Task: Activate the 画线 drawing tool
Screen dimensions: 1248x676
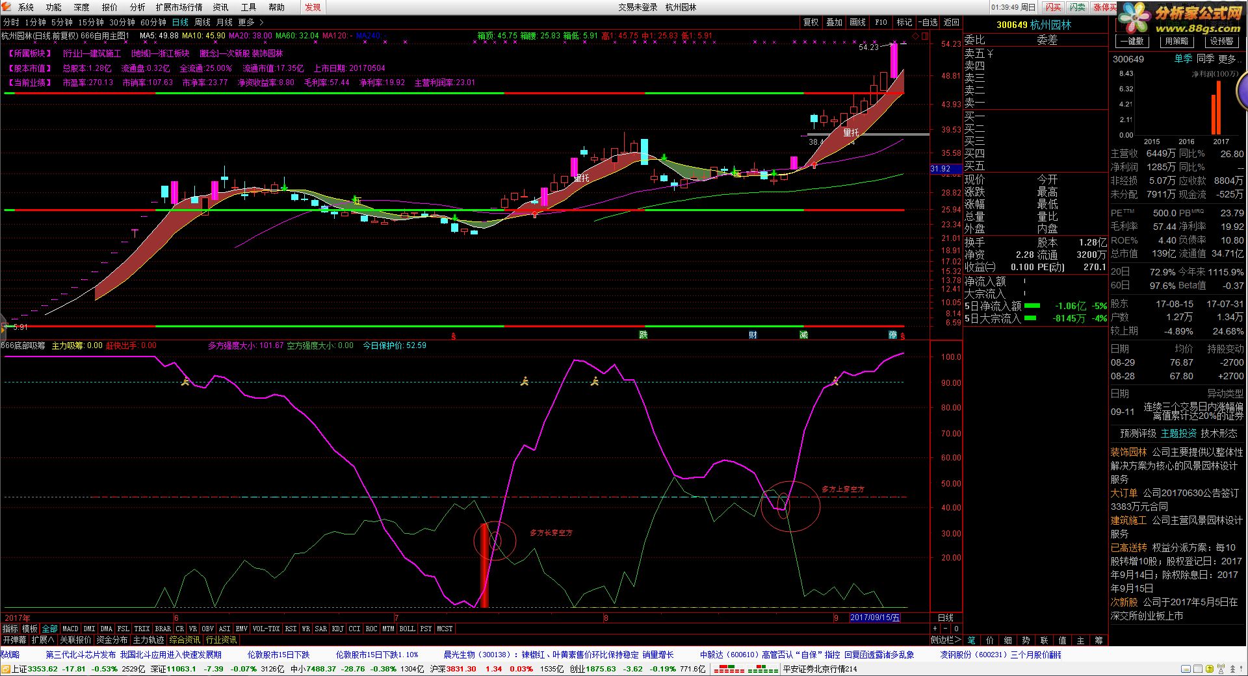Action: pos(857,22)
